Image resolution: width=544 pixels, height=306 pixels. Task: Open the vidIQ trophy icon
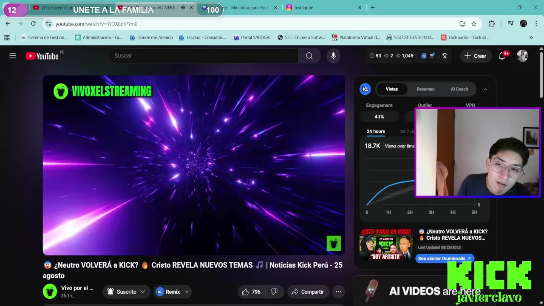point(445,56)
